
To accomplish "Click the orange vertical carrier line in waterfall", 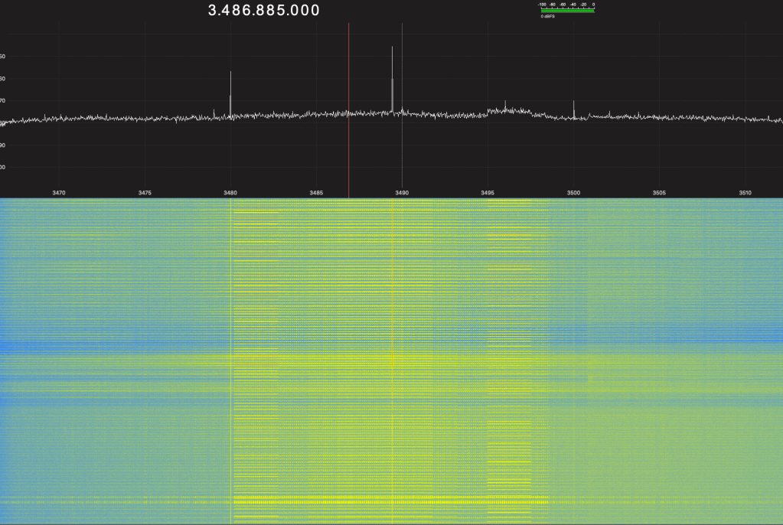I will [392, 360].
